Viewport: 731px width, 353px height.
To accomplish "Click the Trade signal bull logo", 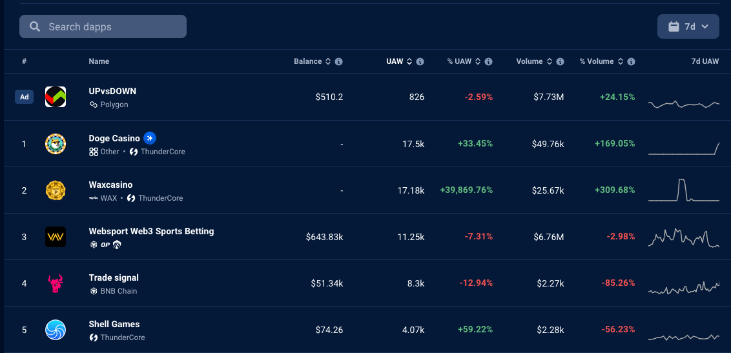I will [x=56, y=283].
